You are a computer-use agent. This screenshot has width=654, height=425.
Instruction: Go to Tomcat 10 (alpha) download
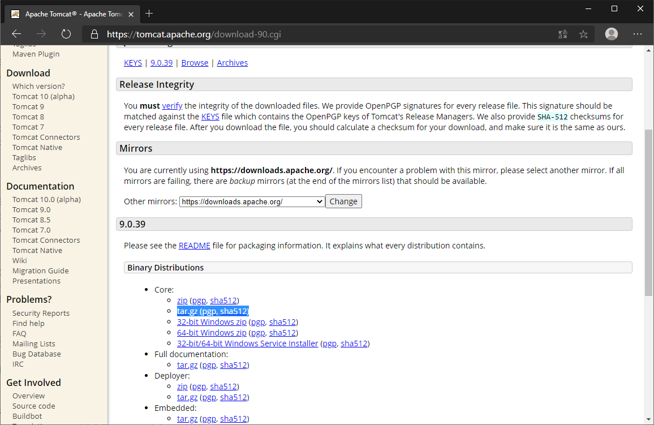[44, 96]
